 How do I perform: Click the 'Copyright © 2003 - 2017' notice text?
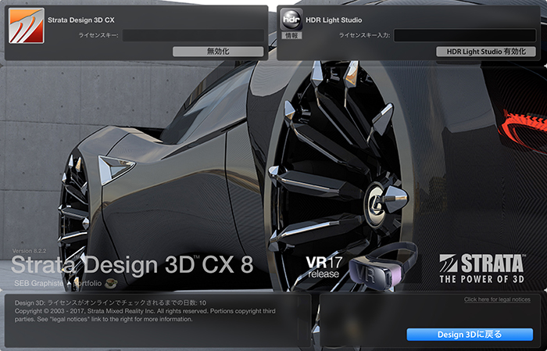click(145, 315)
